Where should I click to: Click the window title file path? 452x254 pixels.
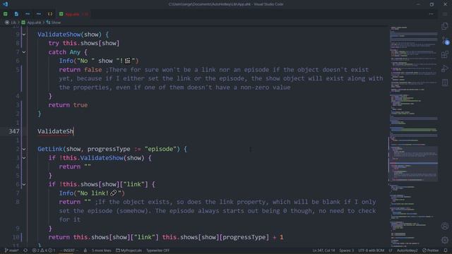(226, 4)
